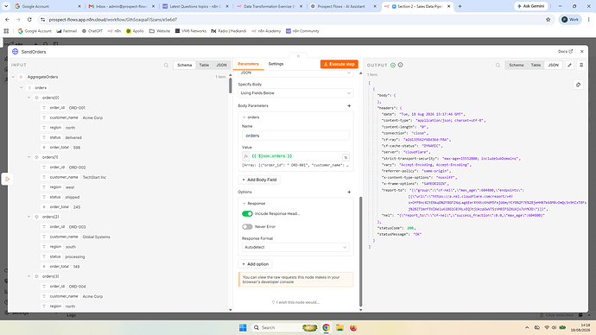596x335 pixels.
Task: Open Firefox from the taskbar
Action: (x=353, y=327)
